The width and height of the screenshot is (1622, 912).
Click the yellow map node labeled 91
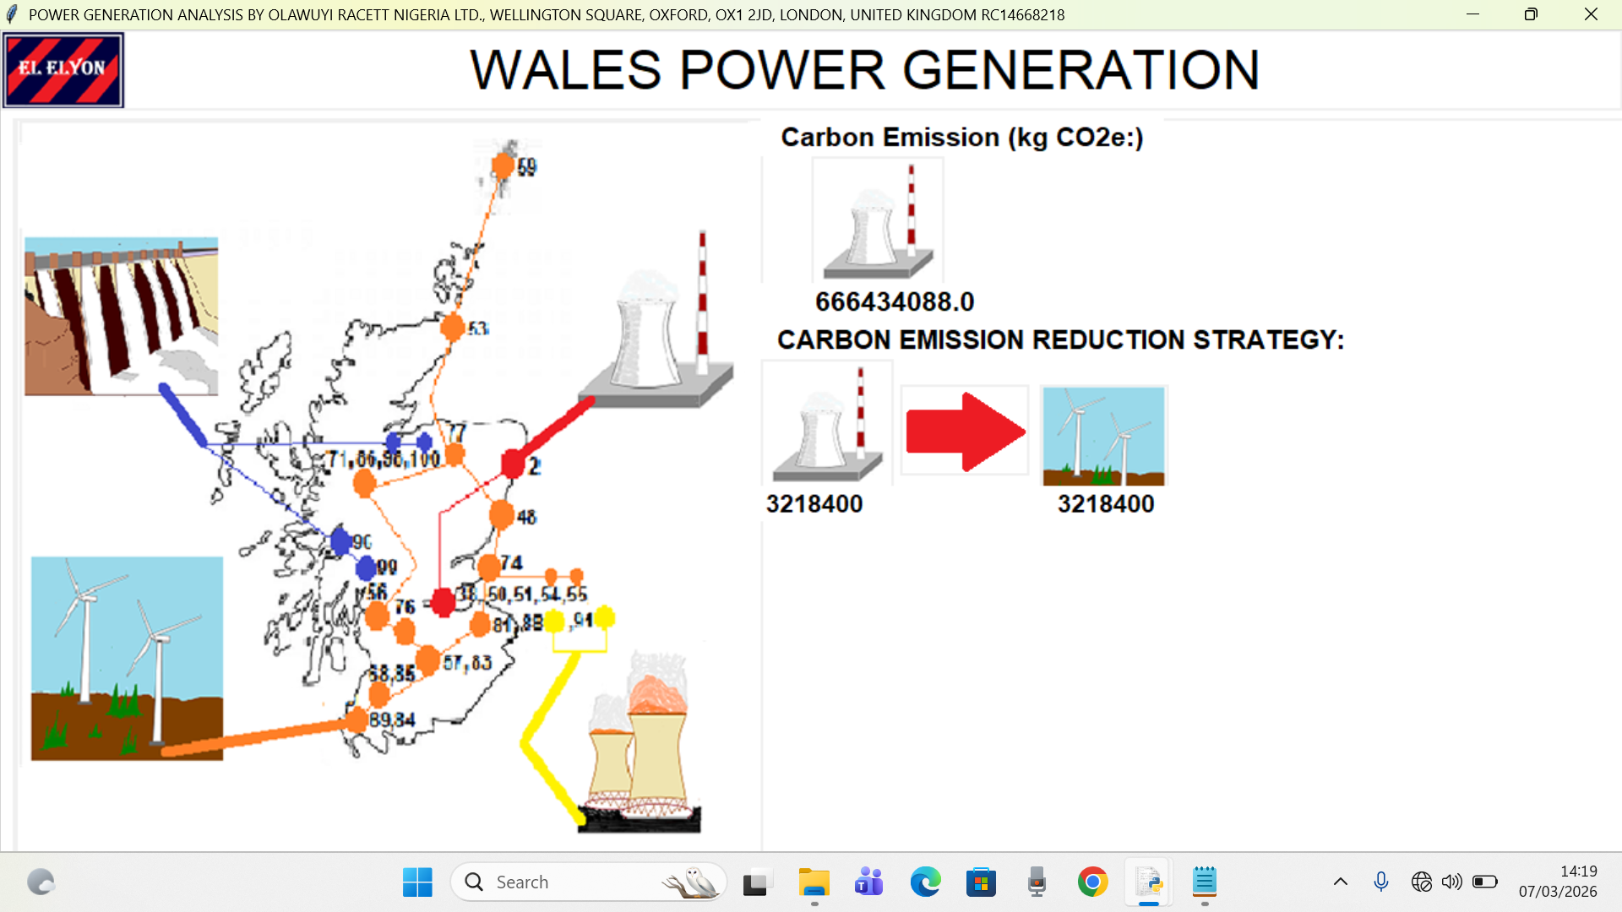point(604,618)
